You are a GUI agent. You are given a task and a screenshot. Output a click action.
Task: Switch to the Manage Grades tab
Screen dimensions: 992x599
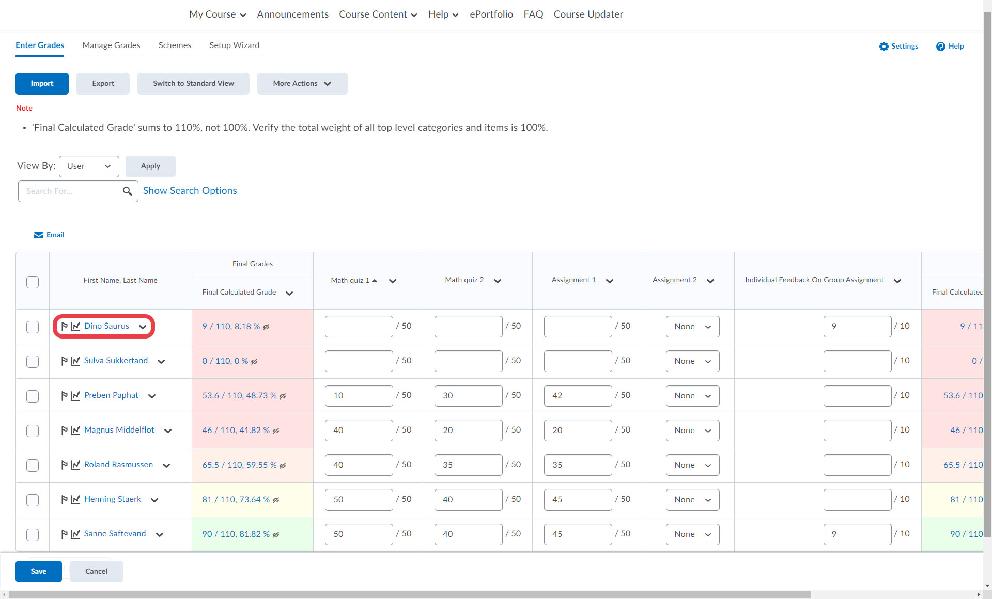(111, 45)
